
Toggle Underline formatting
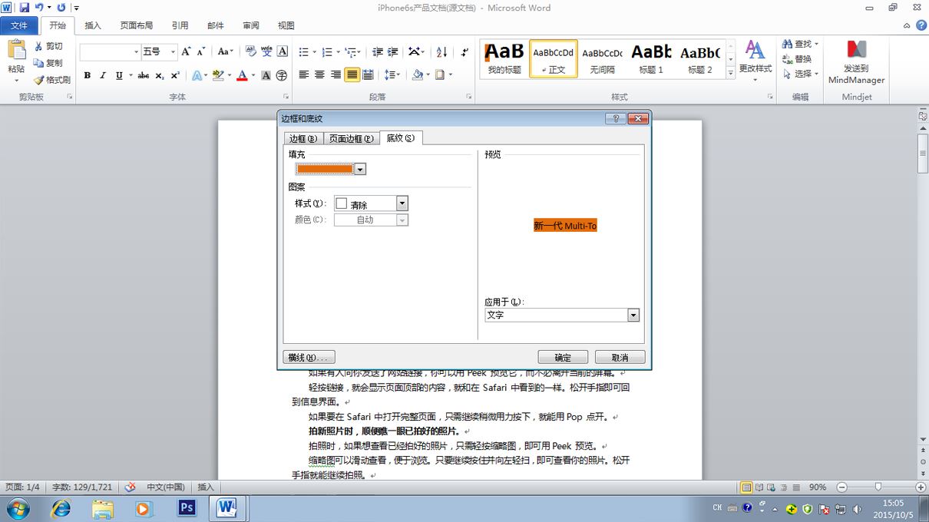[119, 75]
